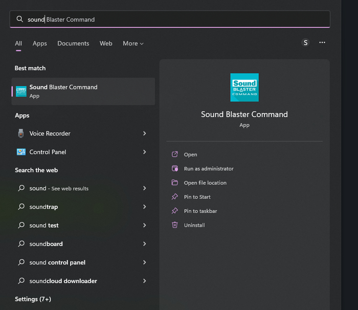Expand the soundtrap web result chevron
Viewport: 358px width, 310px height.
click(145, 207)
